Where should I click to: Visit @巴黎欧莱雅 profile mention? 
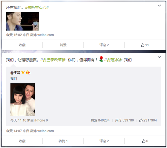point(54,60)
